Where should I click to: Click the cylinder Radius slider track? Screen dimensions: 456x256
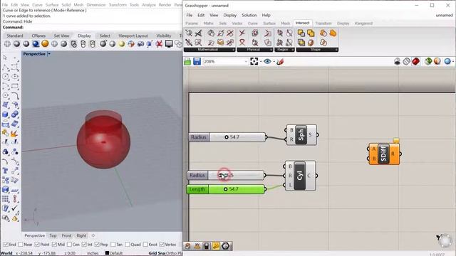coord(236,176)
